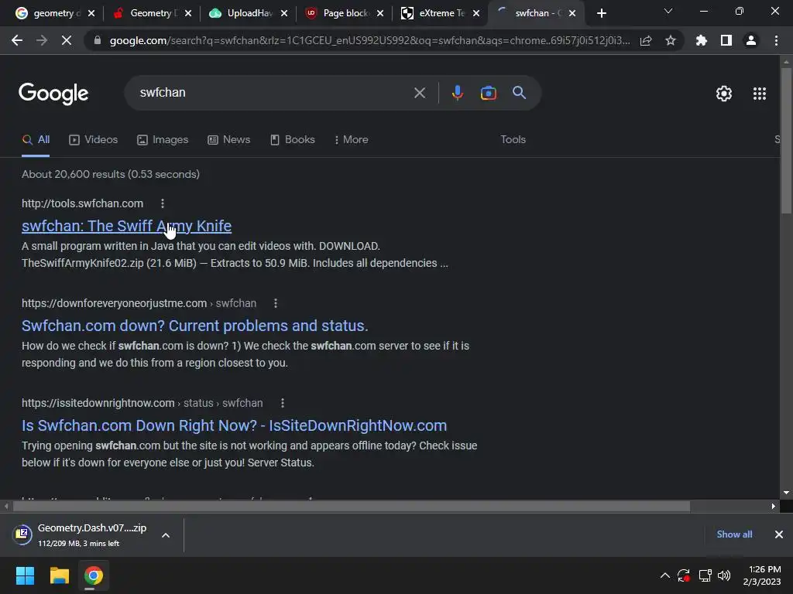The width and height of the screenshot is (793, 594).
Task: Open Google quick settings gear
Action: coord(724,94)
